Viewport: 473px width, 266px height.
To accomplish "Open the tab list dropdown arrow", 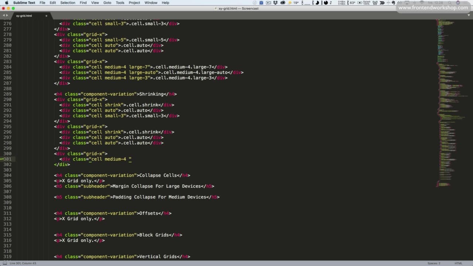I will tap(469, 16).
